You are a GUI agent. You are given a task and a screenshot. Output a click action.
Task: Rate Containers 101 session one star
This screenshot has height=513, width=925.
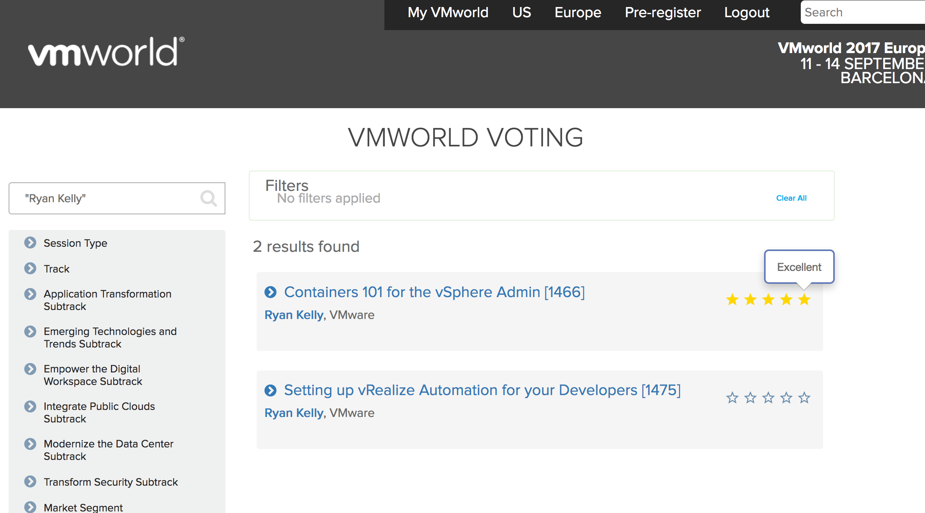coord(732,300)
